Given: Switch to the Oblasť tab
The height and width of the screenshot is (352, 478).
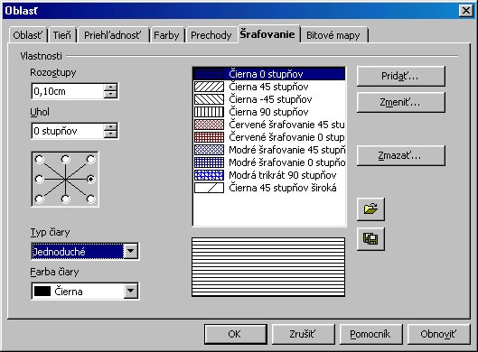Looking at the screenshot, I should tap(27, 35).
